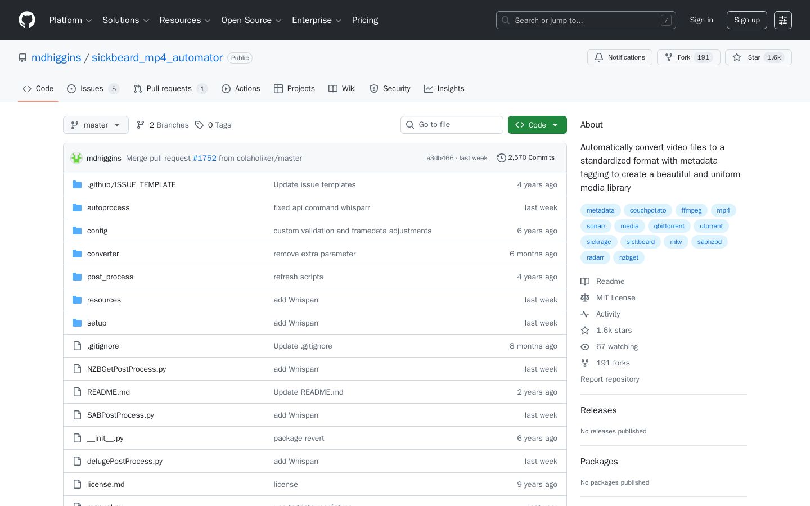This screenshot has width=810, height=506.
Task: Focus the Search or jump to field
Action: point(586,20)
